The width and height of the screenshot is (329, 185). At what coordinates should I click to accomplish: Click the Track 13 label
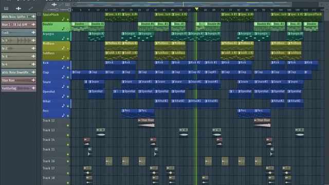pos(48,130)
